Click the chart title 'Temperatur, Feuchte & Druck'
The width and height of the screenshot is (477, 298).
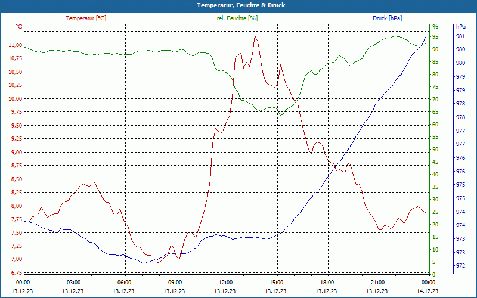pos(241,5)
